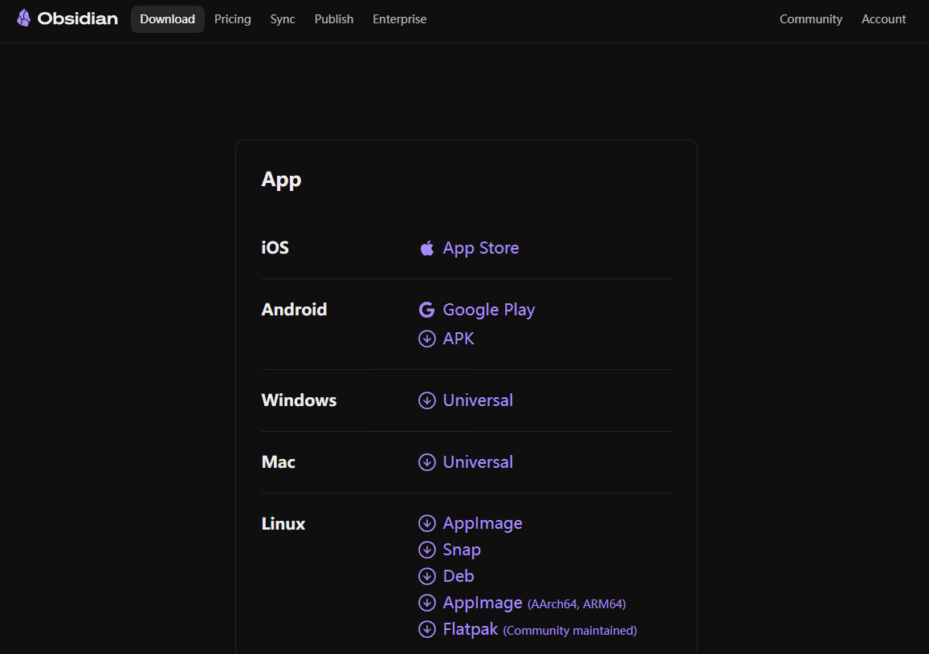Click the Google G icon
The image size is (929, 654).
tap(426, 310)
